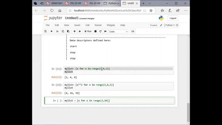
Task: Click the tabs you've set aside icon
Action: [35, 3]
